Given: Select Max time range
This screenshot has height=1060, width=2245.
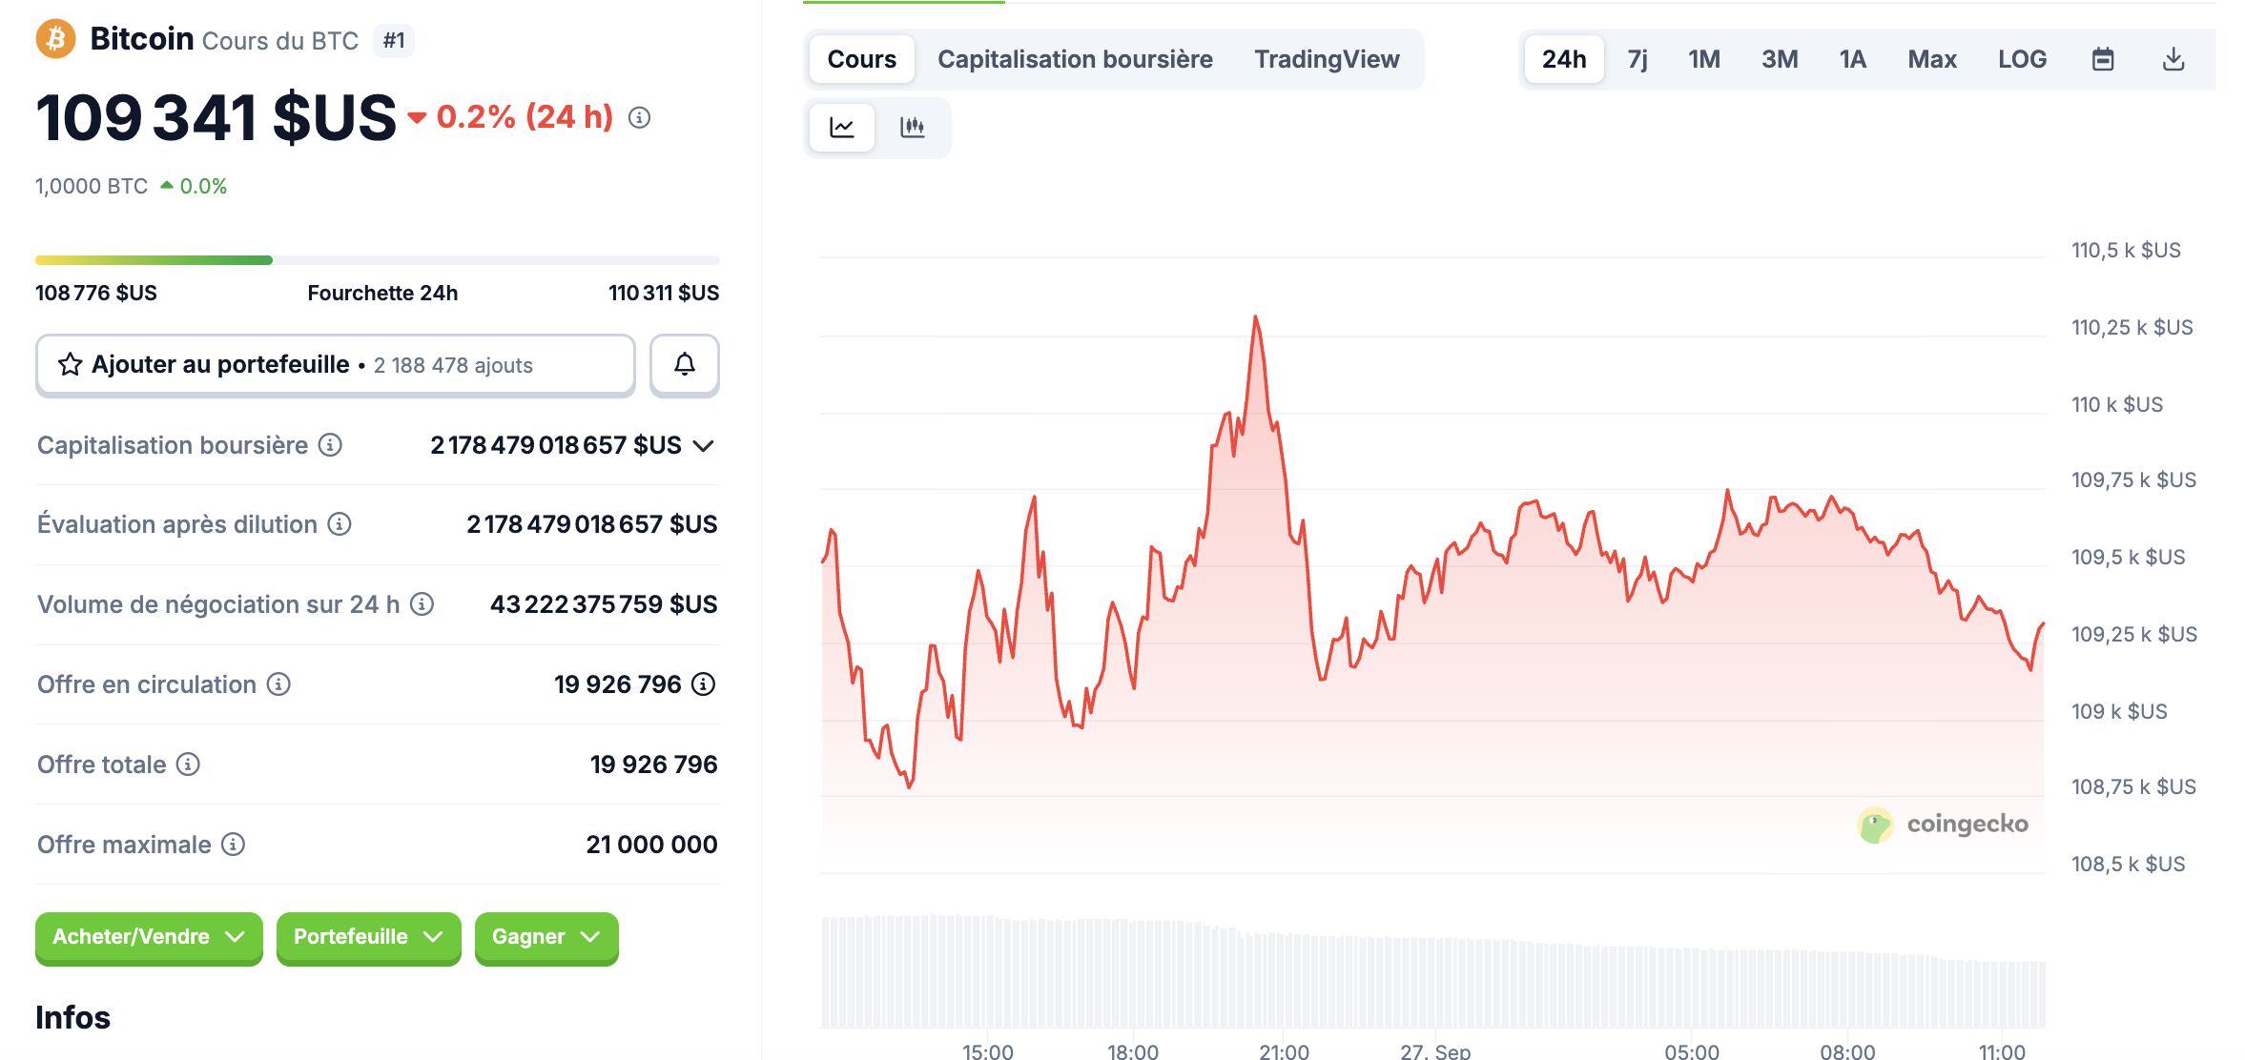Looking at the screenshot, I should (x=1932, y=59).
